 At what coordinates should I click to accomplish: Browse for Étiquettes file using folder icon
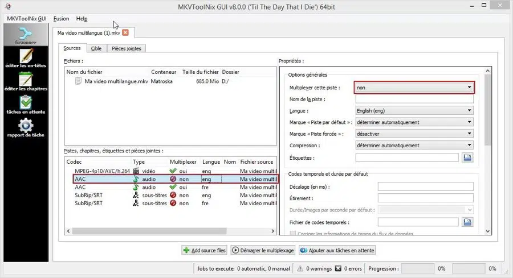pyautogui.click(x=467, y=157)
